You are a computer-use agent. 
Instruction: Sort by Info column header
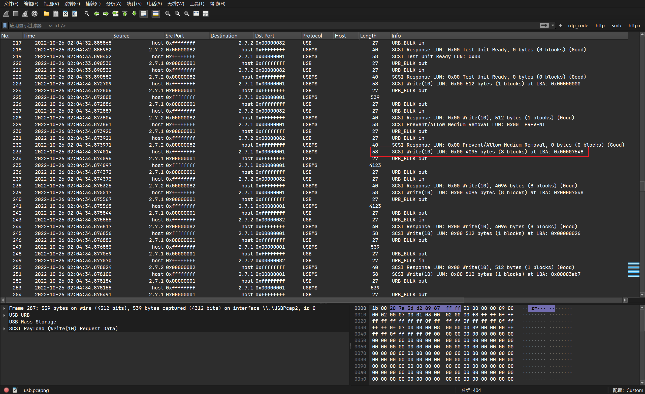(509, 36)
